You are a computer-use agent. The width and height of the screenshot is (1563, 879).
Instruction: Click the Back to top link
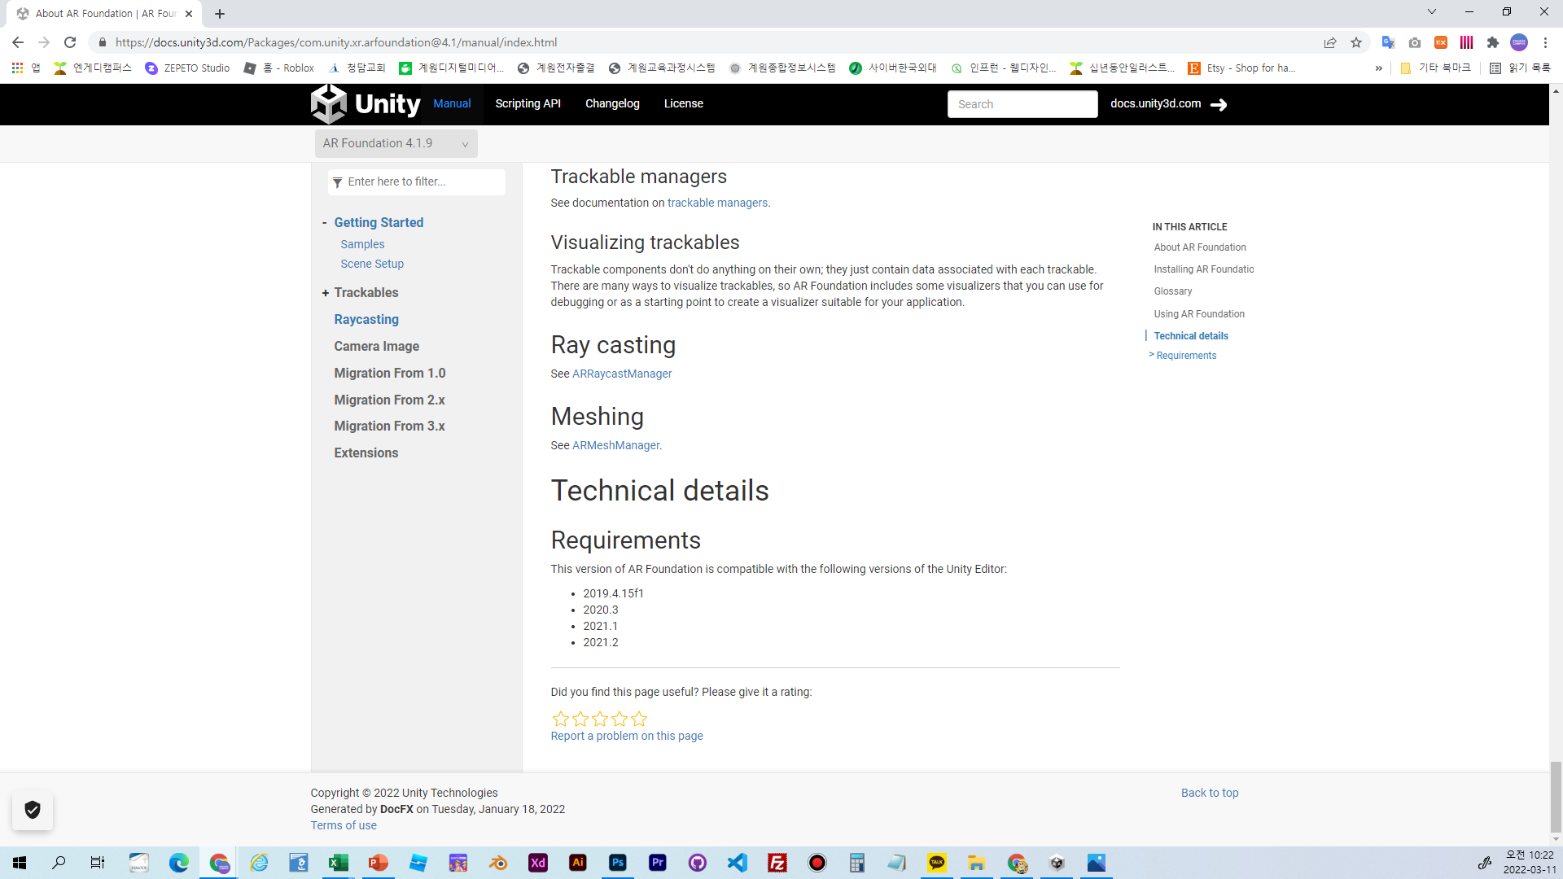(x=1210, y=793)
